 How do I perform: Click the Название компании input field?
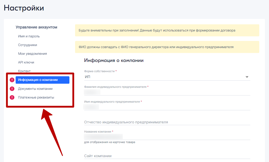[x=167, y=137]
